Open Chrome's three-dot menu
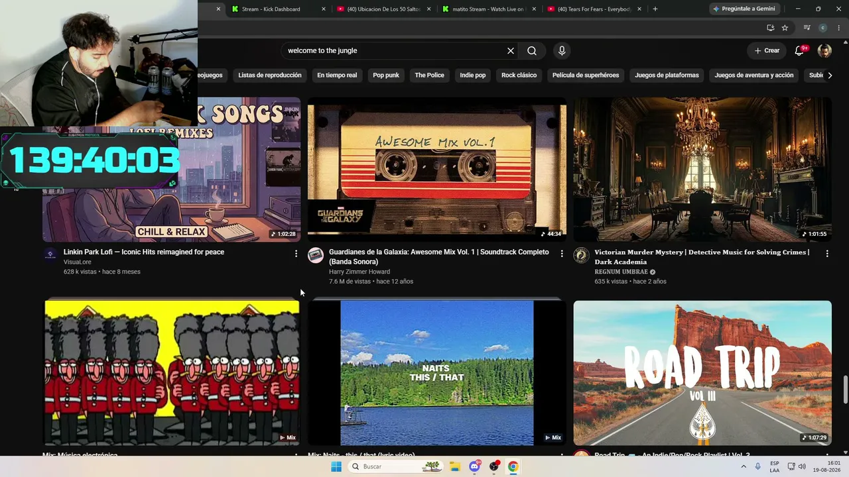The width and height of the screenshot is (849, 477). (x=838, y=28)
